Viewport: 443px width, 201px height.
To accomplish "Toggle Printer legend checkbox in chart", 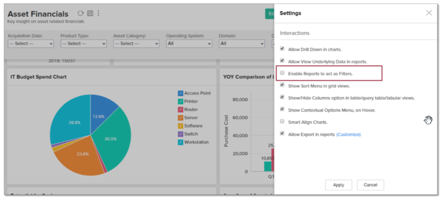I will point(180,102).
